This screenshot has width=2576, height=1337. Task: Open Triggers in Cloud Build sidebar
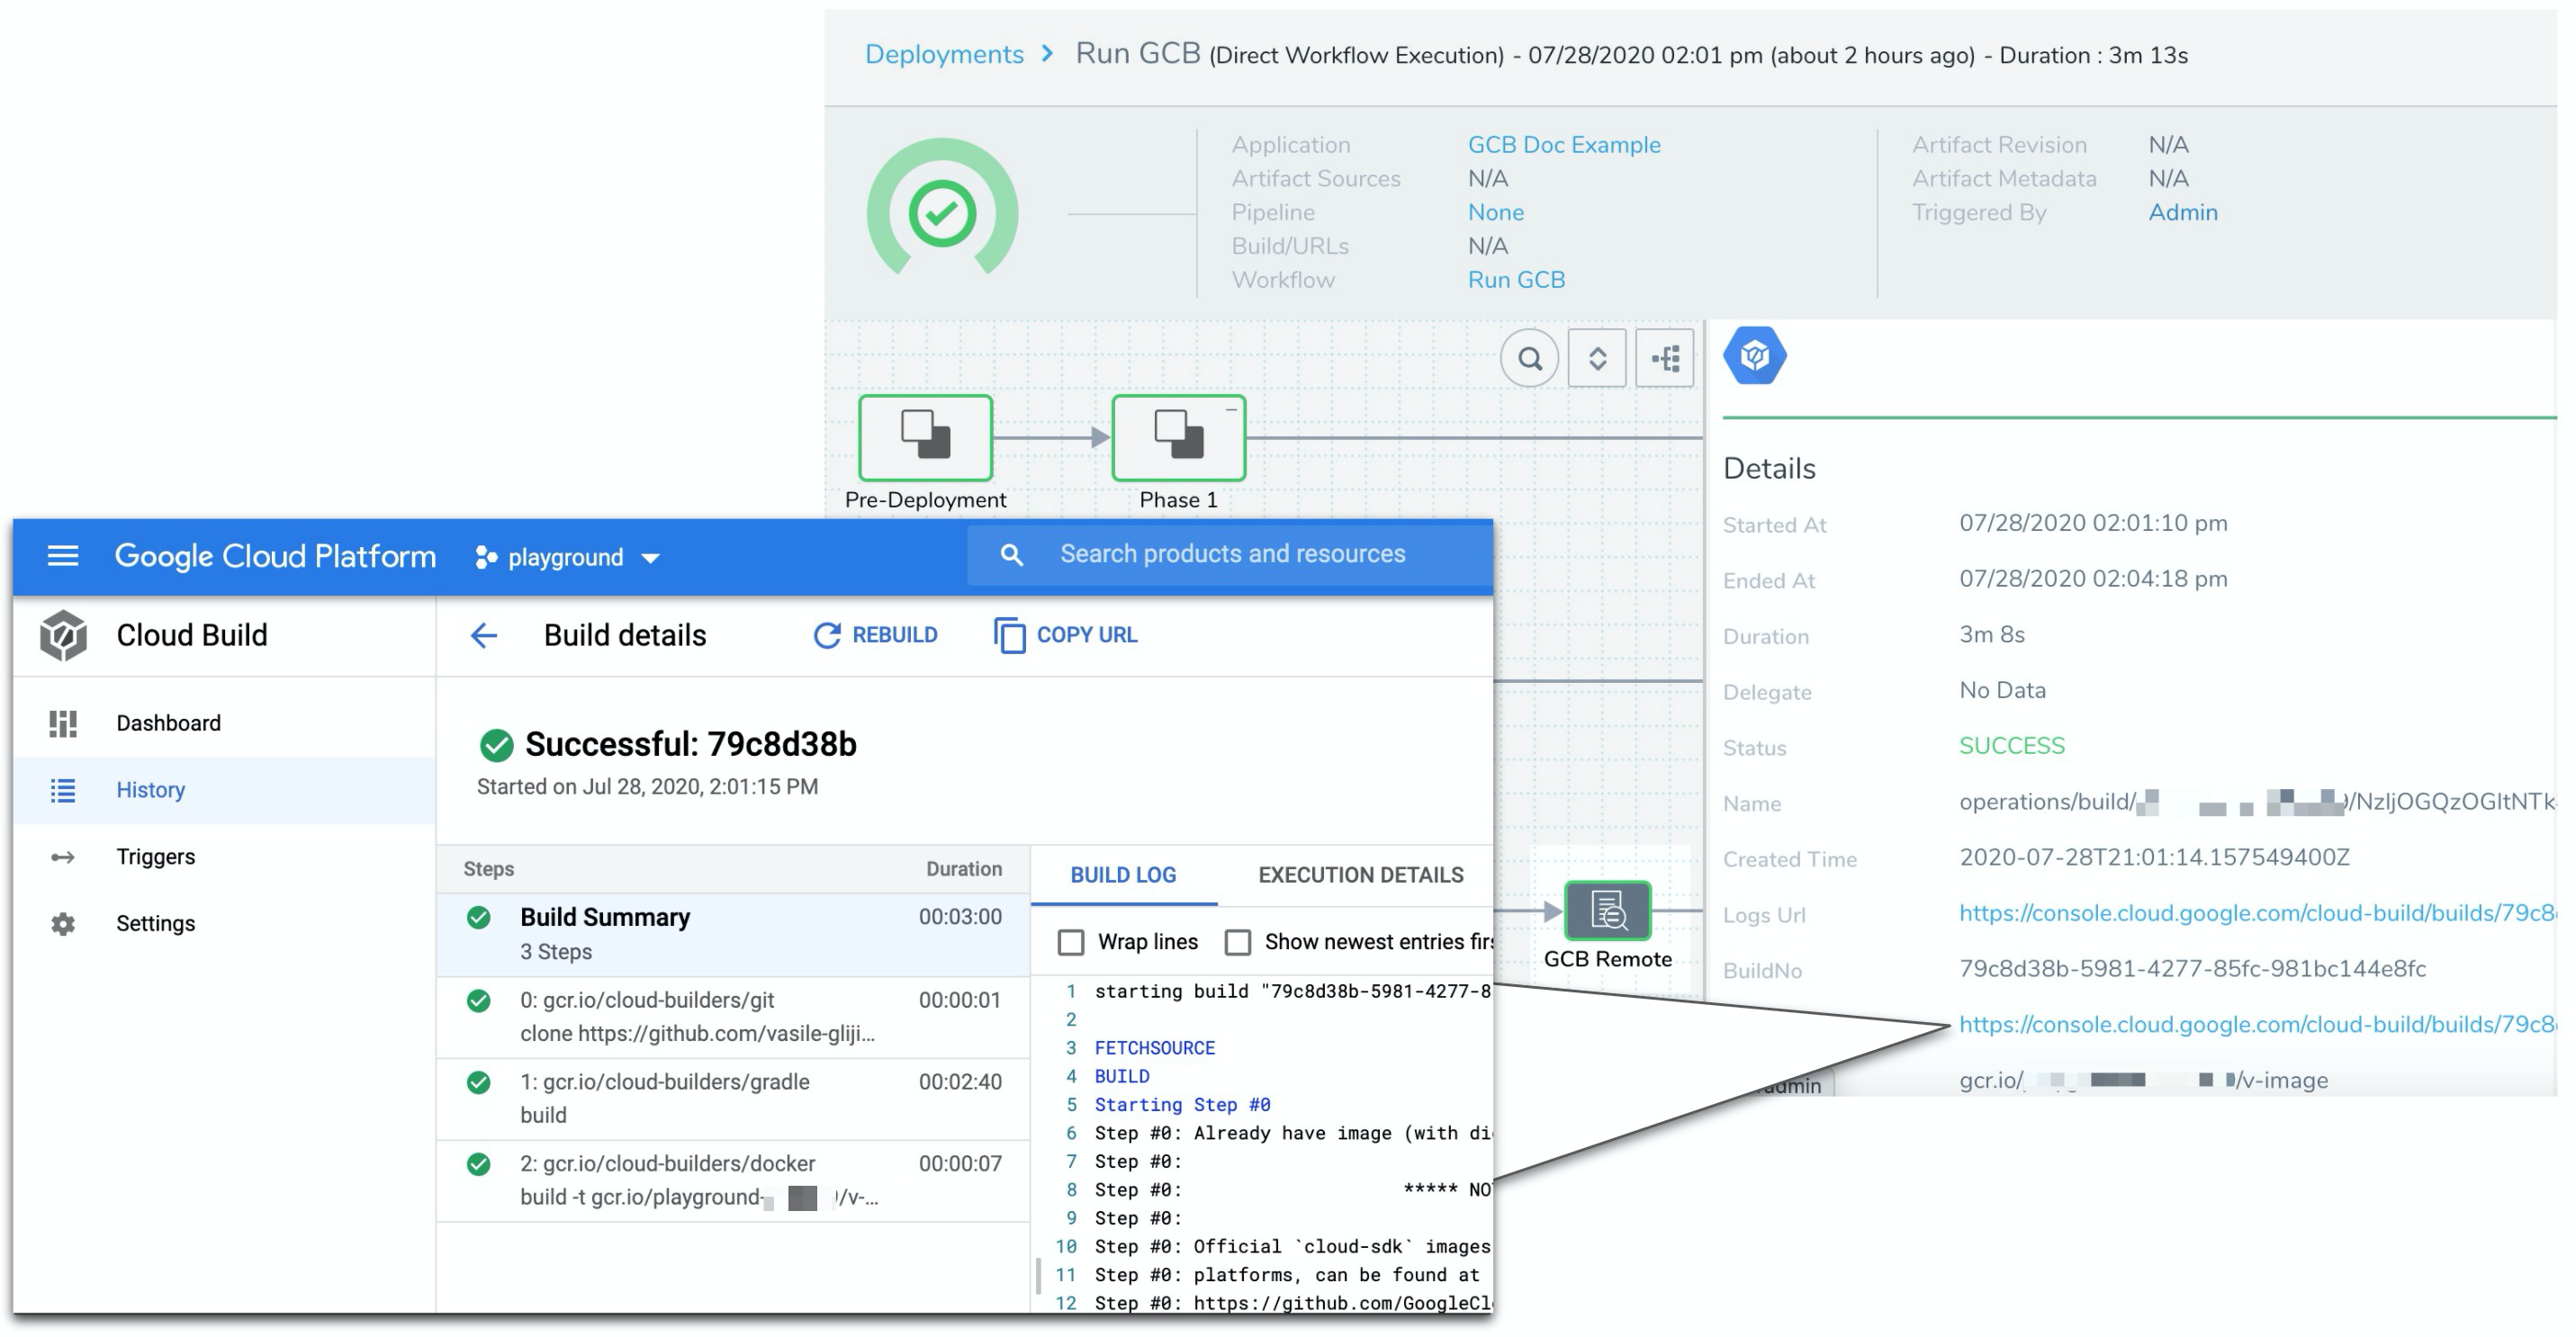click(x=225, y=857)
